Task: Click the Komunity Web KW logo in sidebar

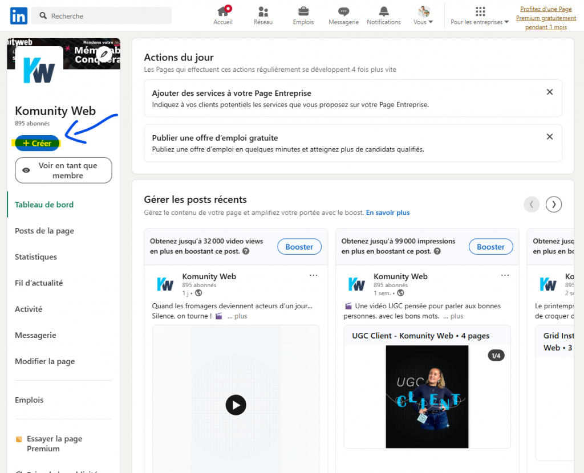Action: [x=39, y=70]
